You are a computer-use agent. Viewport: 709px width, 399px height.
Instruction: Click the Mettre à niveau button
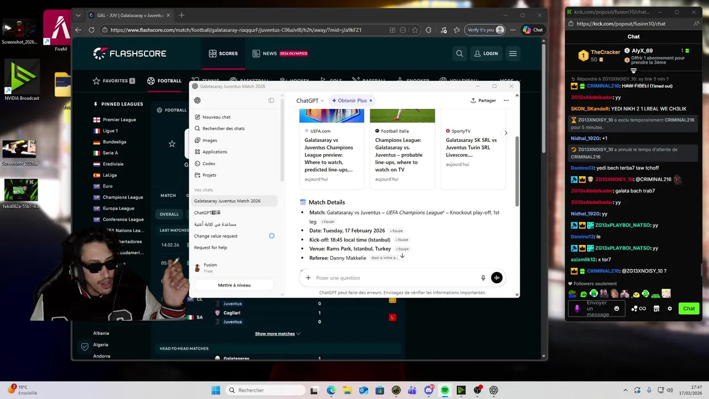(234, 285)
